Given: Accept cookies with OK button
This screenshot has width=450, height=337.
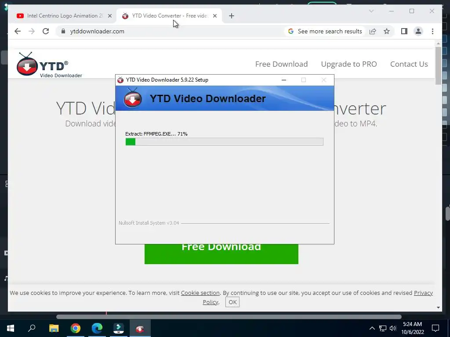Looking at the screenshot, I should [232, 302].
